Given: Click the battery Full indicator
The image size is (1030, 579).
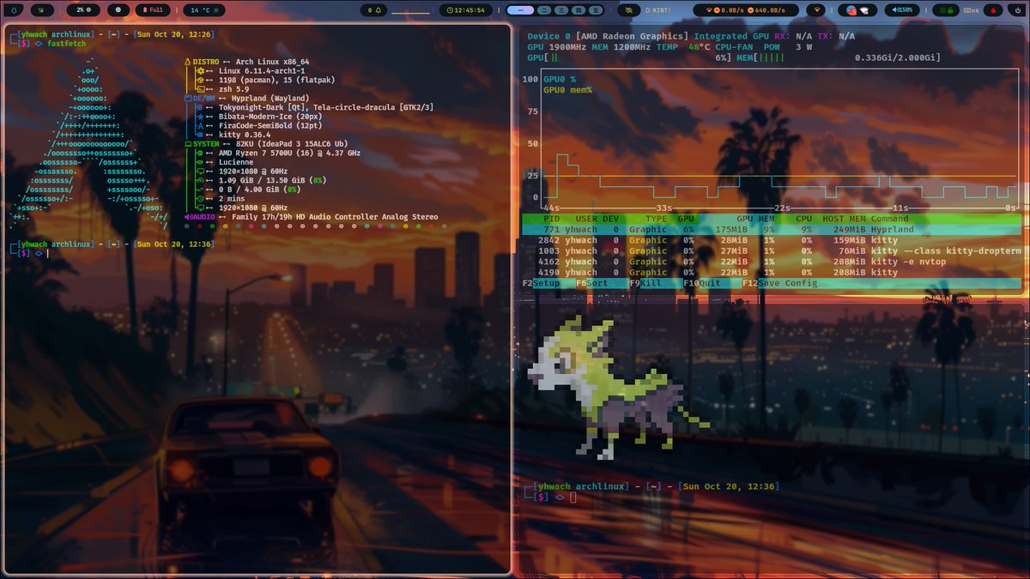Looking at the screenshot, I should [x=153, y=9].
